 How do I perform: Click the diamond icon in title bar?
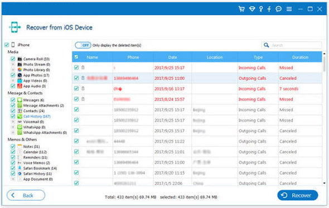click(252, 9)
